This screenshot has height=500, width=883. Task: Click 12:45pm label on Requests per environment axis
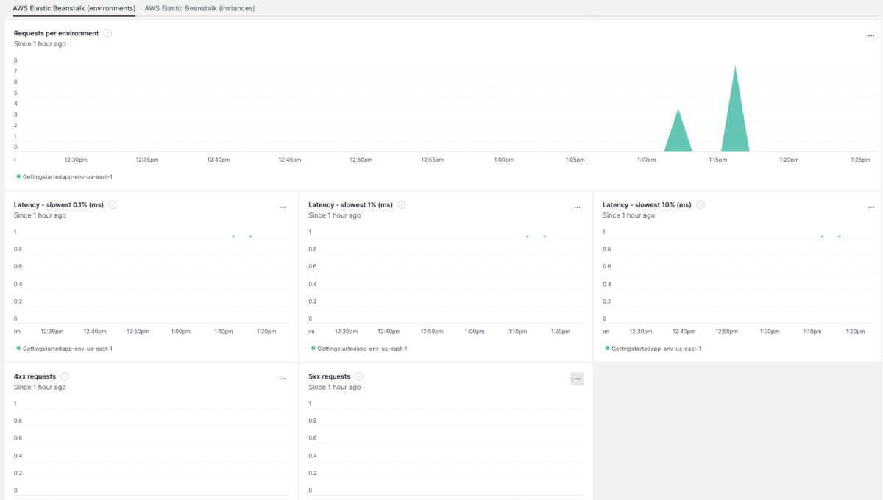pyautogui.click(x=290, y=160)
